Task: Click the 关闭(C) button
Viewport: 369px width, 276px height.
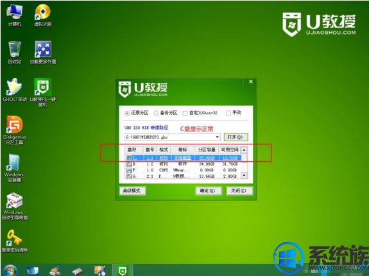Action: pyautogui.click(x=239, y=191)
